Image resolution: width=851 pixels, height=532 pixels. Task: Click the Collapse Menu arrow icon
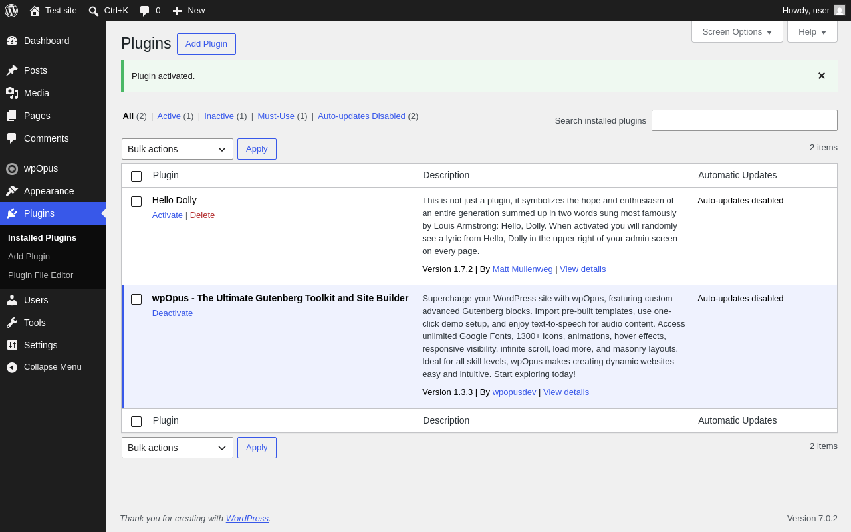12,367
